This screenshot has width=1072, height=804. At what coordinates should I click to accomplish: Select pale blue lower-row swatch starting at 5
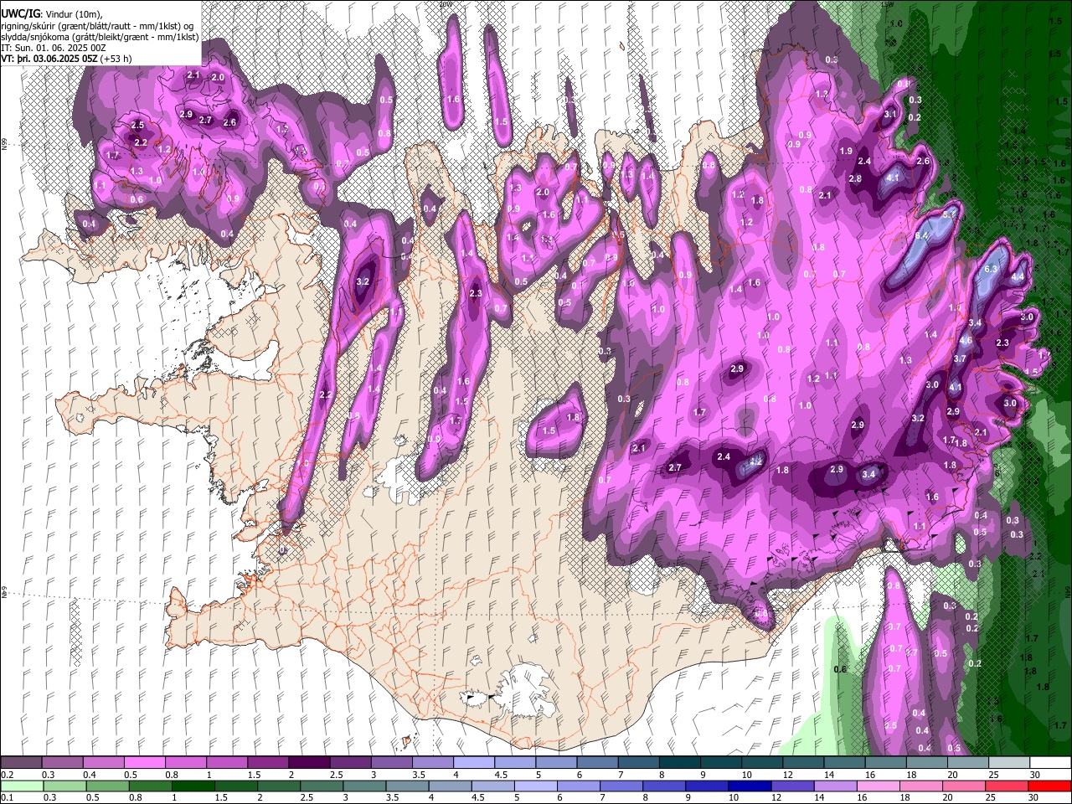pos(536,786)
